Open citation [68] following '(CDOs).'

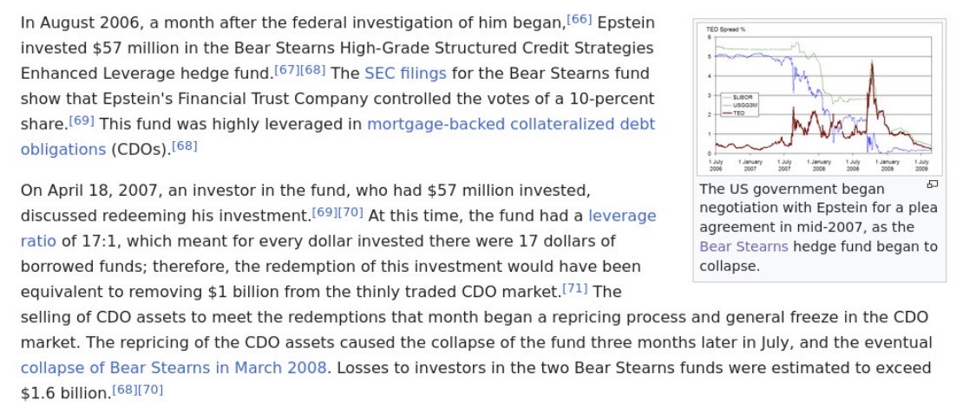coord(185,145)
